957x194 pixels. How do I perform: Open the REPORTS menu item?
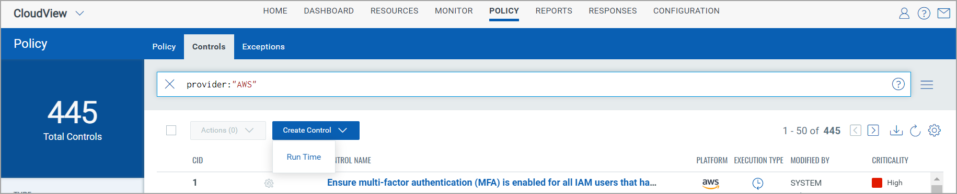pyautogui.click(x=554, y=11)
